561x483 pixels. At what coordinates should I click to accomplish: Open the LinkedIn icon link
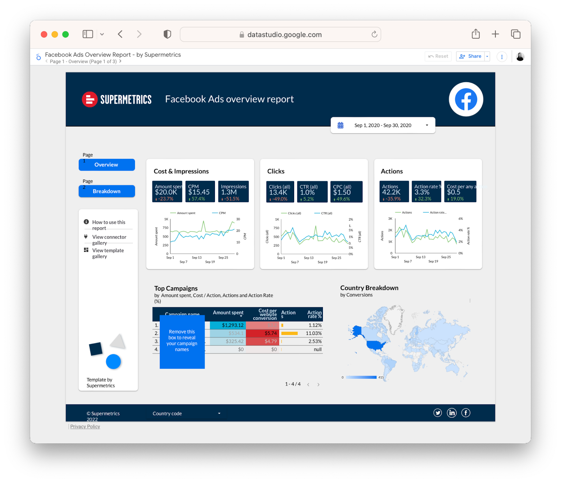[452, 413]
